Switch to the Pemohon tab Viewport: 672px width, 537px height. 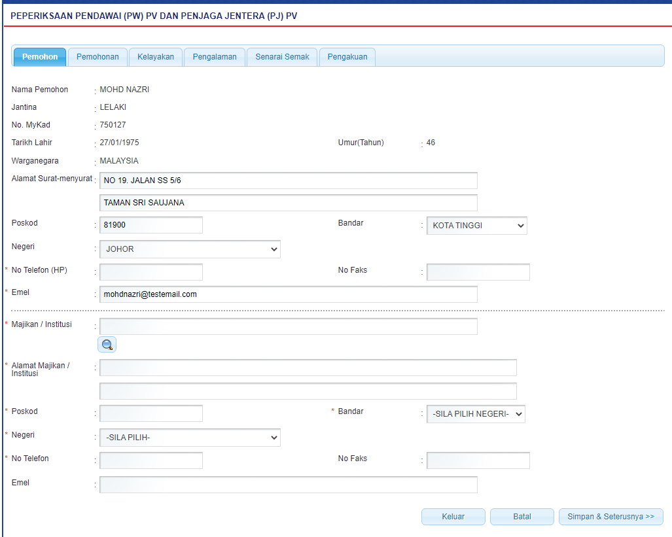point(40,57)
